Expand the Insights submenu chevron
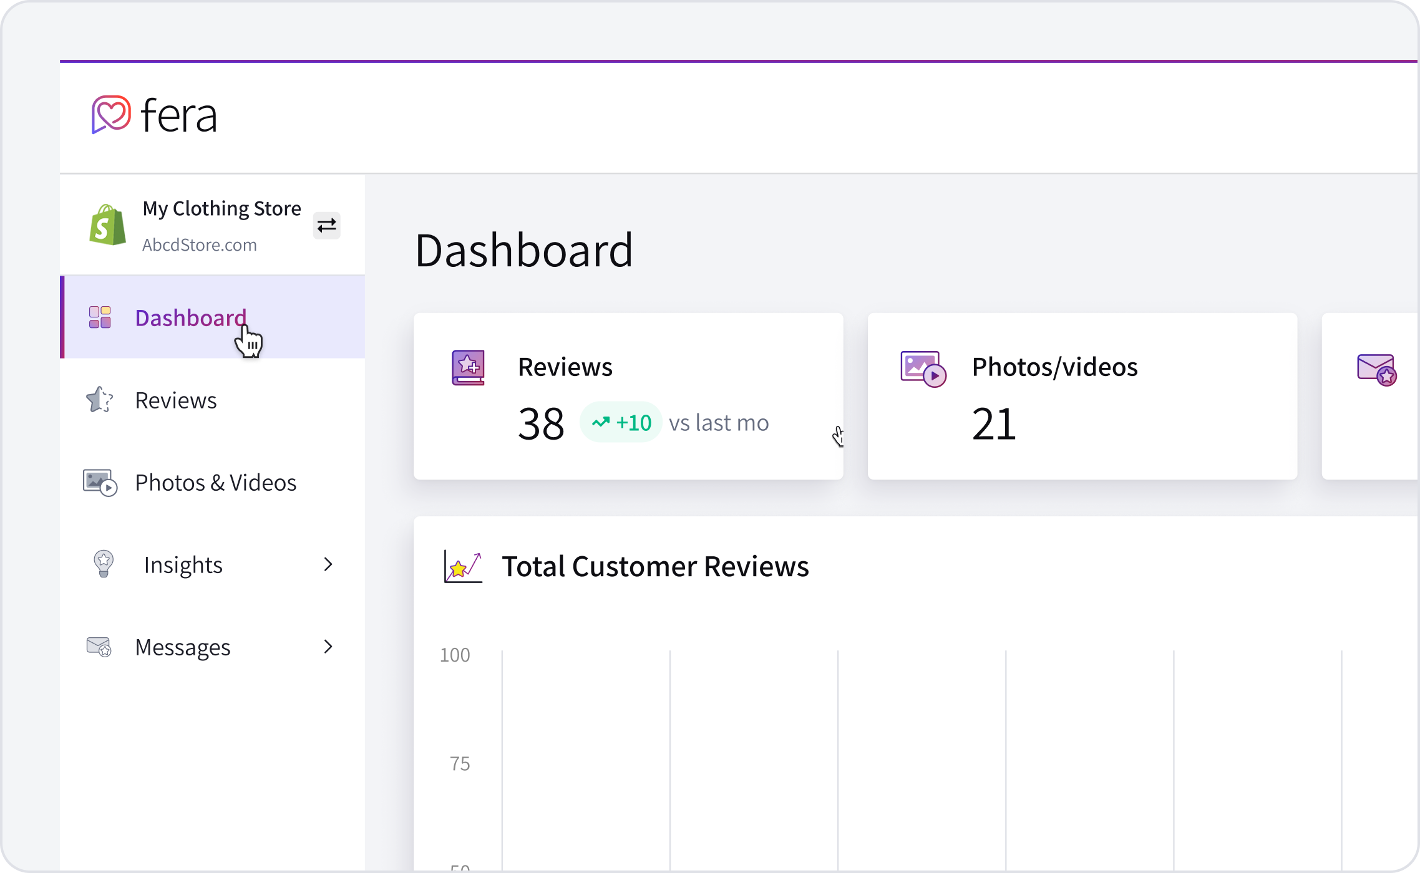 click(x=328, y=564)
